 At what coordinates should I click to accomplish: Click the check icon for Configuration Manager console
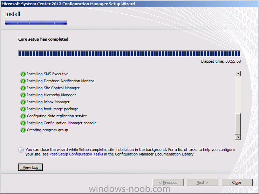[x=23, y=123]
